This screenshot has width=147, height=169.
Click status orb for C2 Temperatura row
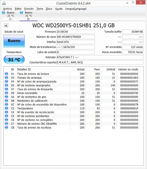6,108
